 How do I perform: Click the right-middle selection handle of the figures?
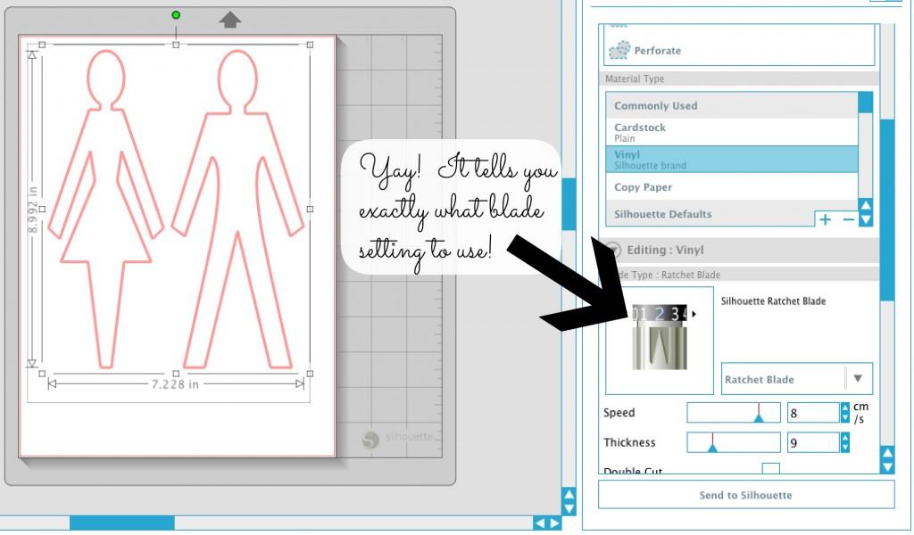[310, 209]
